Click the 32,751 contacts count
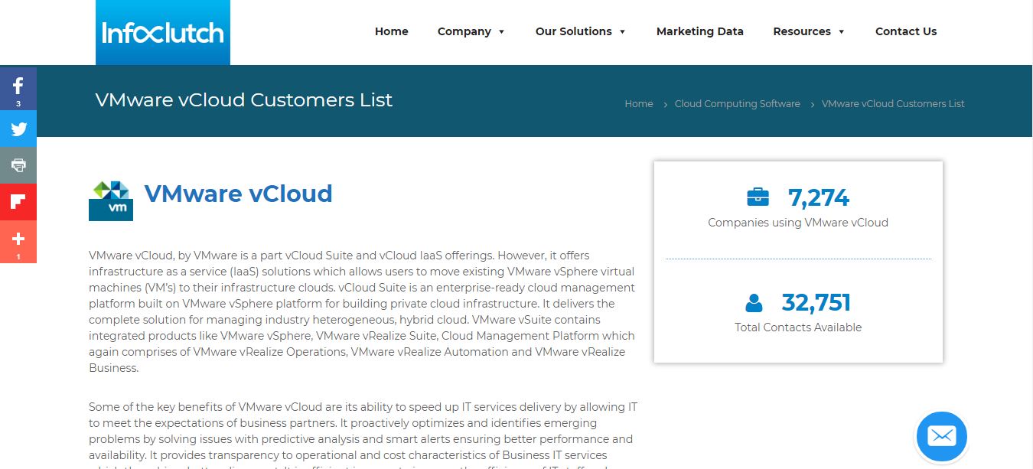The image size is (1033, 469). [816, 303]
